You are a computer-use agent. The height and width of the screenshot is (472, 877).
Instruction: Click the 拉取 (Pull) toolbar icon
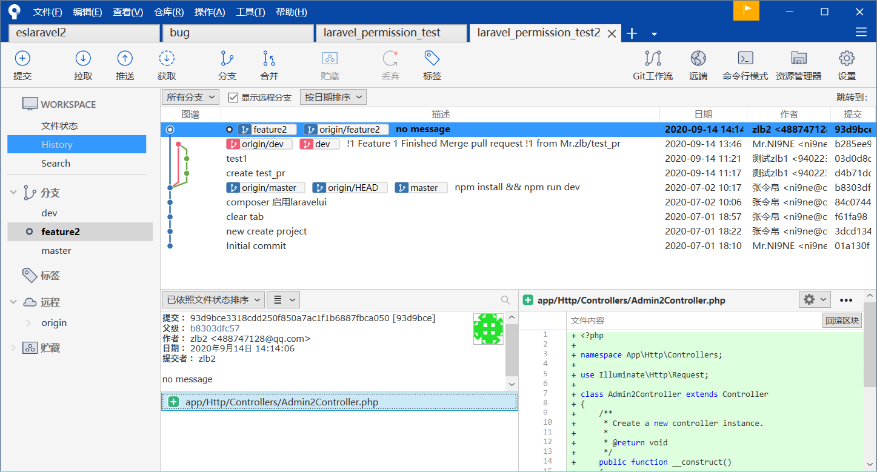83,59
